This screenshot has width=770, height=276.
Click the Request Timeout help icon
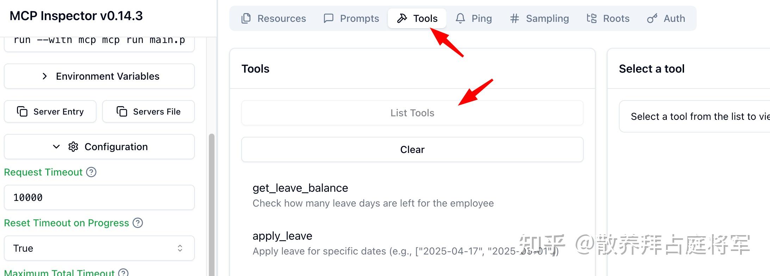91,172
